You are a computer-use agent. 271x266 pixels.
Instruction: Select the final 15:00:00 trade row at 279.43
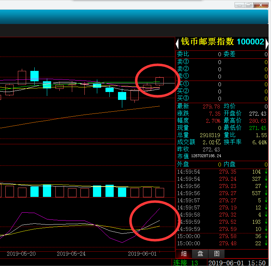pos(222,243)
